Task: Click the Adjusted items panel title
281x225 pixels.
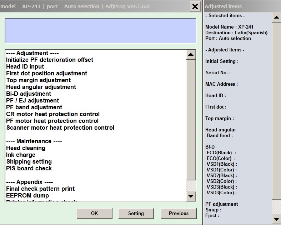Action: click(x=223, y=6)
